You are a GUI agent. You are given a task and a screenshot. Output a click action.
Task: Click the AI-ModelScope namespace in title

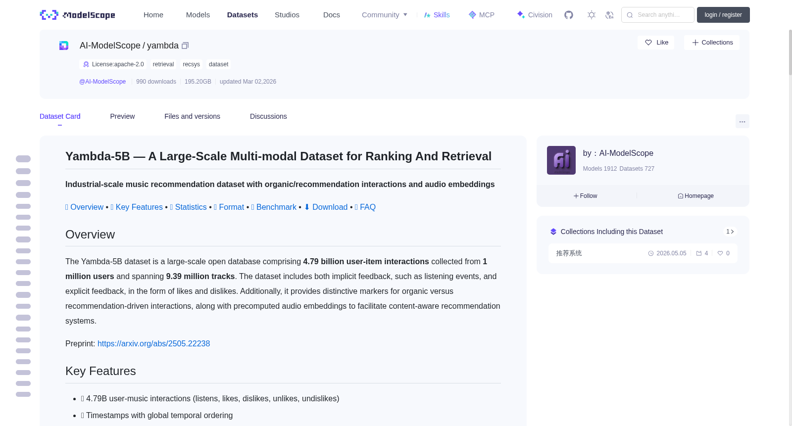(x=110, y=46)
